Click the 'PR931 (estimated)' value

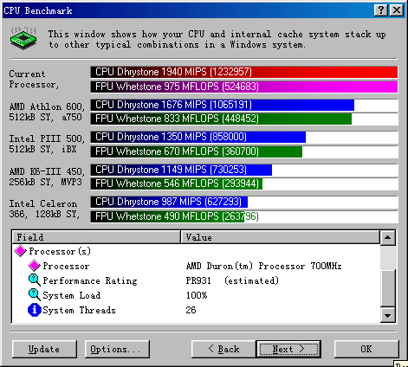click(232, 280)
